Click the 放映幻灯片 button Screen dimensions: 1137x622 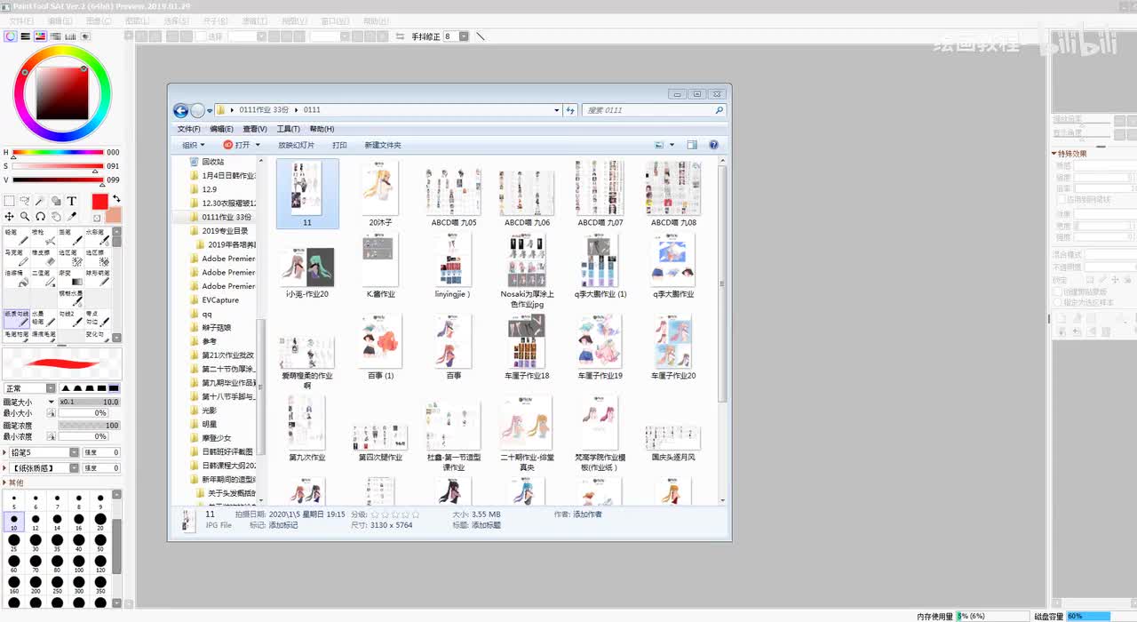[296, 145]
